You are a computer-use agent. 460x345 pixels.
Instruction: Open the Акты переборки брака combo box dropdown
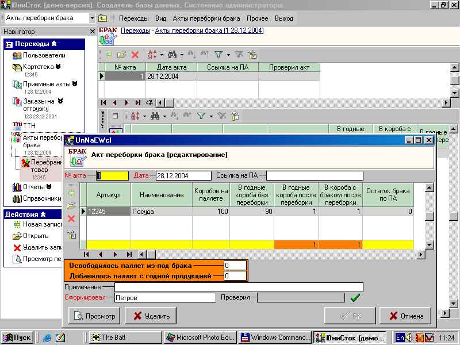pyautogui.click(x=92, y=18)
